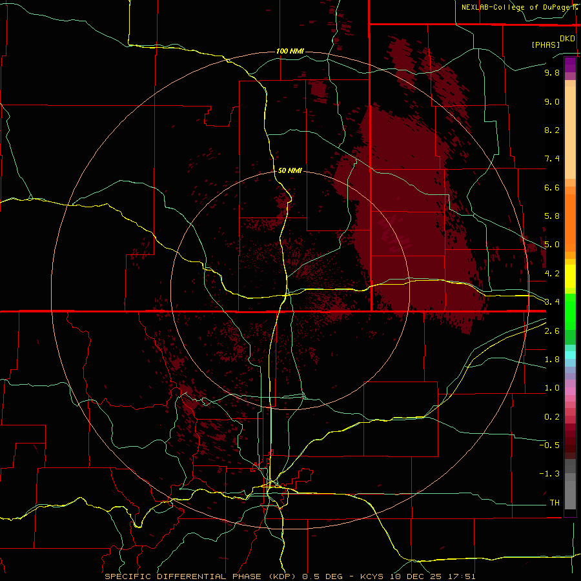Click the 100 NMI range ring label
Image resolution: width=581 pixels, height=581 pixels.
coord(290,51)
